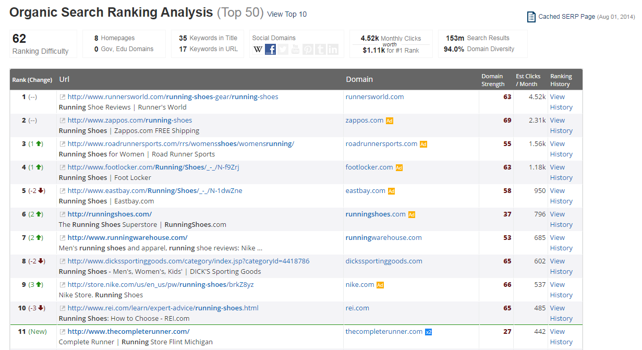Select the LinkedIn social domain icon
The height and width of the screenshot is (350, 642).
coord(333,50)
